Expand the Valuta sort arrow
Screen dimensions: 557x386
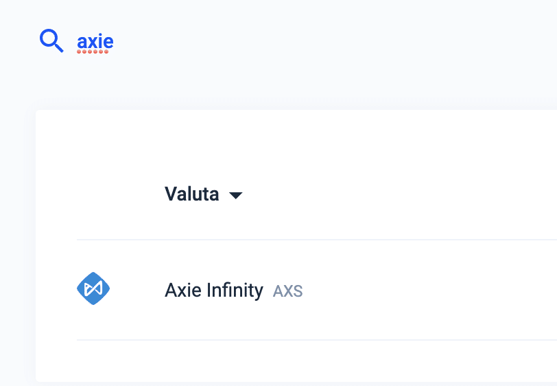(235, 196)
